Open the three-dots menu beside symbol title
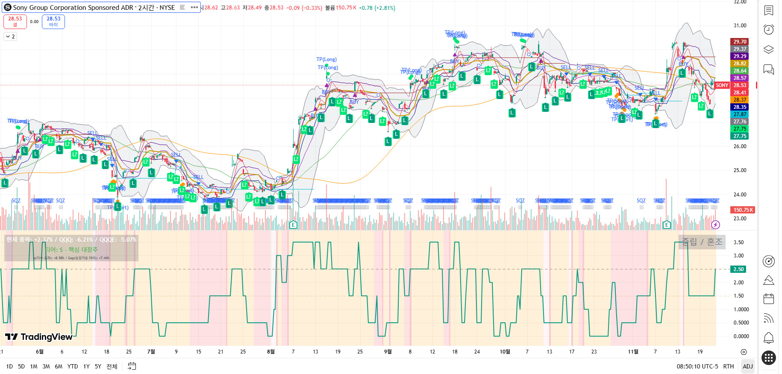 (x=194, y=7)
